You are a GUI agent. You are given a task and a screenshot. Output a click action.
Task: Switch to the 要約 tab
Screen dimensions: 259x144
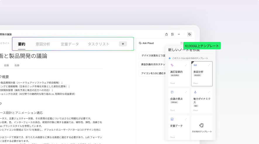tap(22, 44)
